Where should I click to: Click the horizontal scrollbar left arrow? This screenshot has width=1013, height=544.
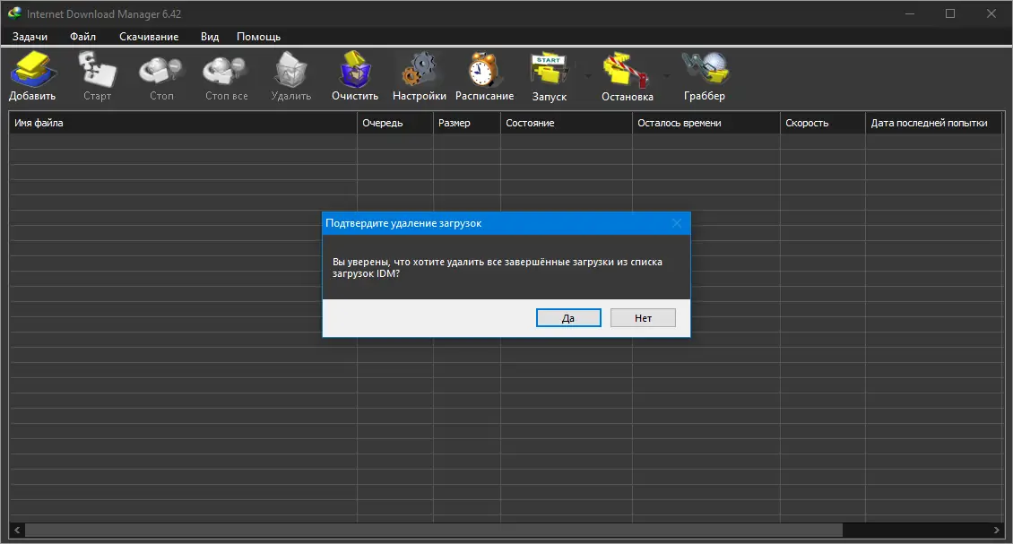click(17, 531)
